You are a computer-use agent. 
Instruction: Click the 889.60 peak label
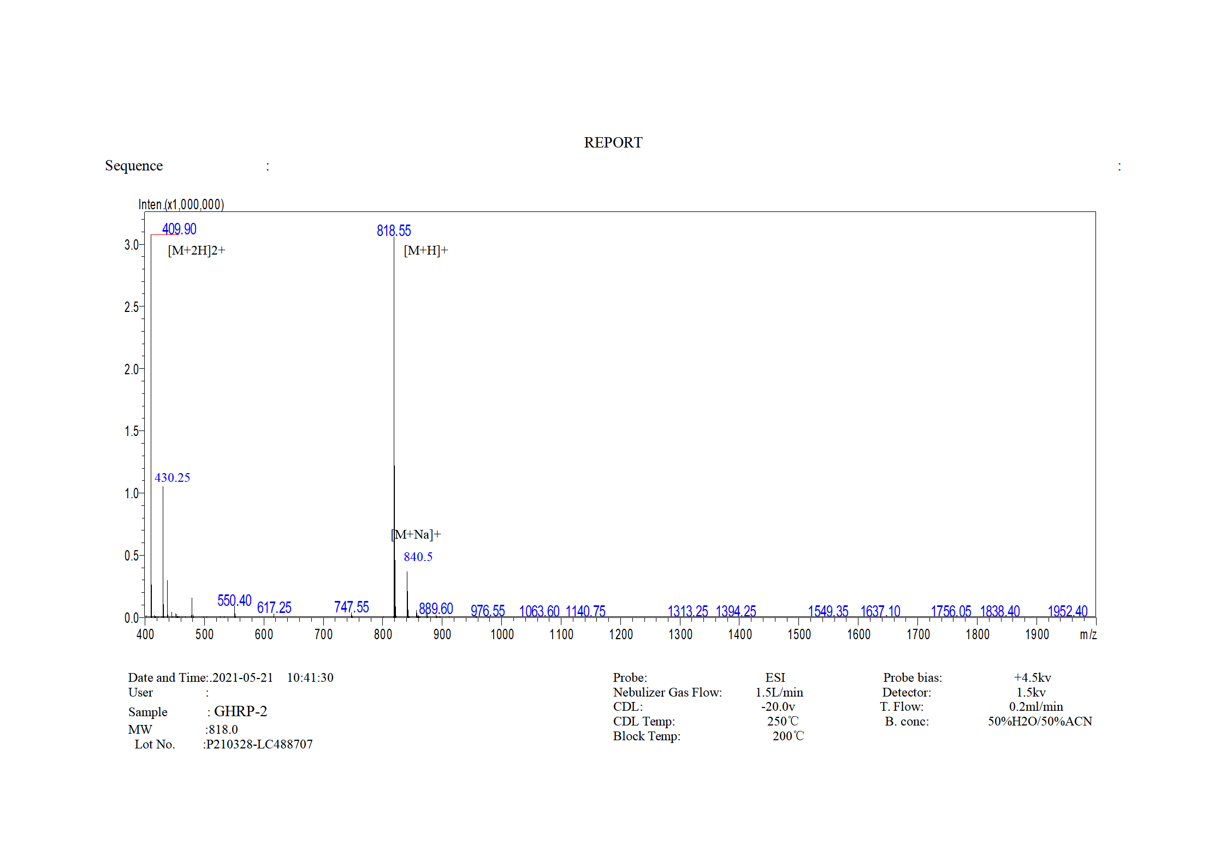436,609
